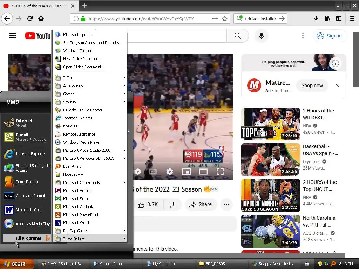Open Notepad++

[x=90, y=174]
